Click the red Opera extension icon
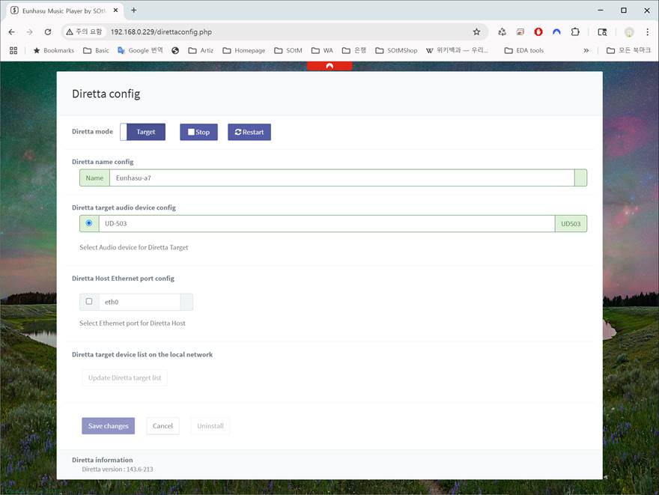 click(x=538, y=32)
